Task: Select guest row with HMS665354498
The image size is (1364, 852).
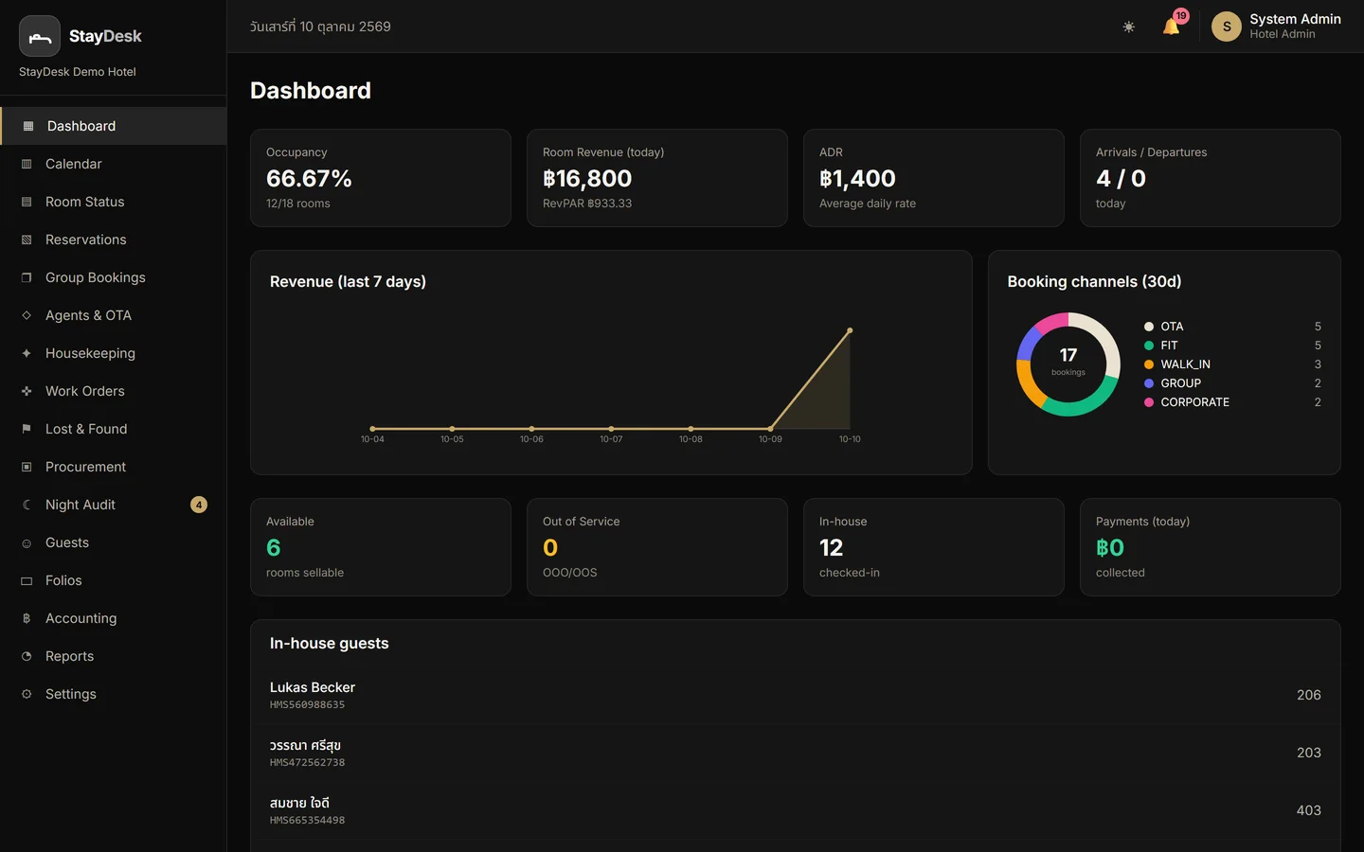Action: [796, 810]
